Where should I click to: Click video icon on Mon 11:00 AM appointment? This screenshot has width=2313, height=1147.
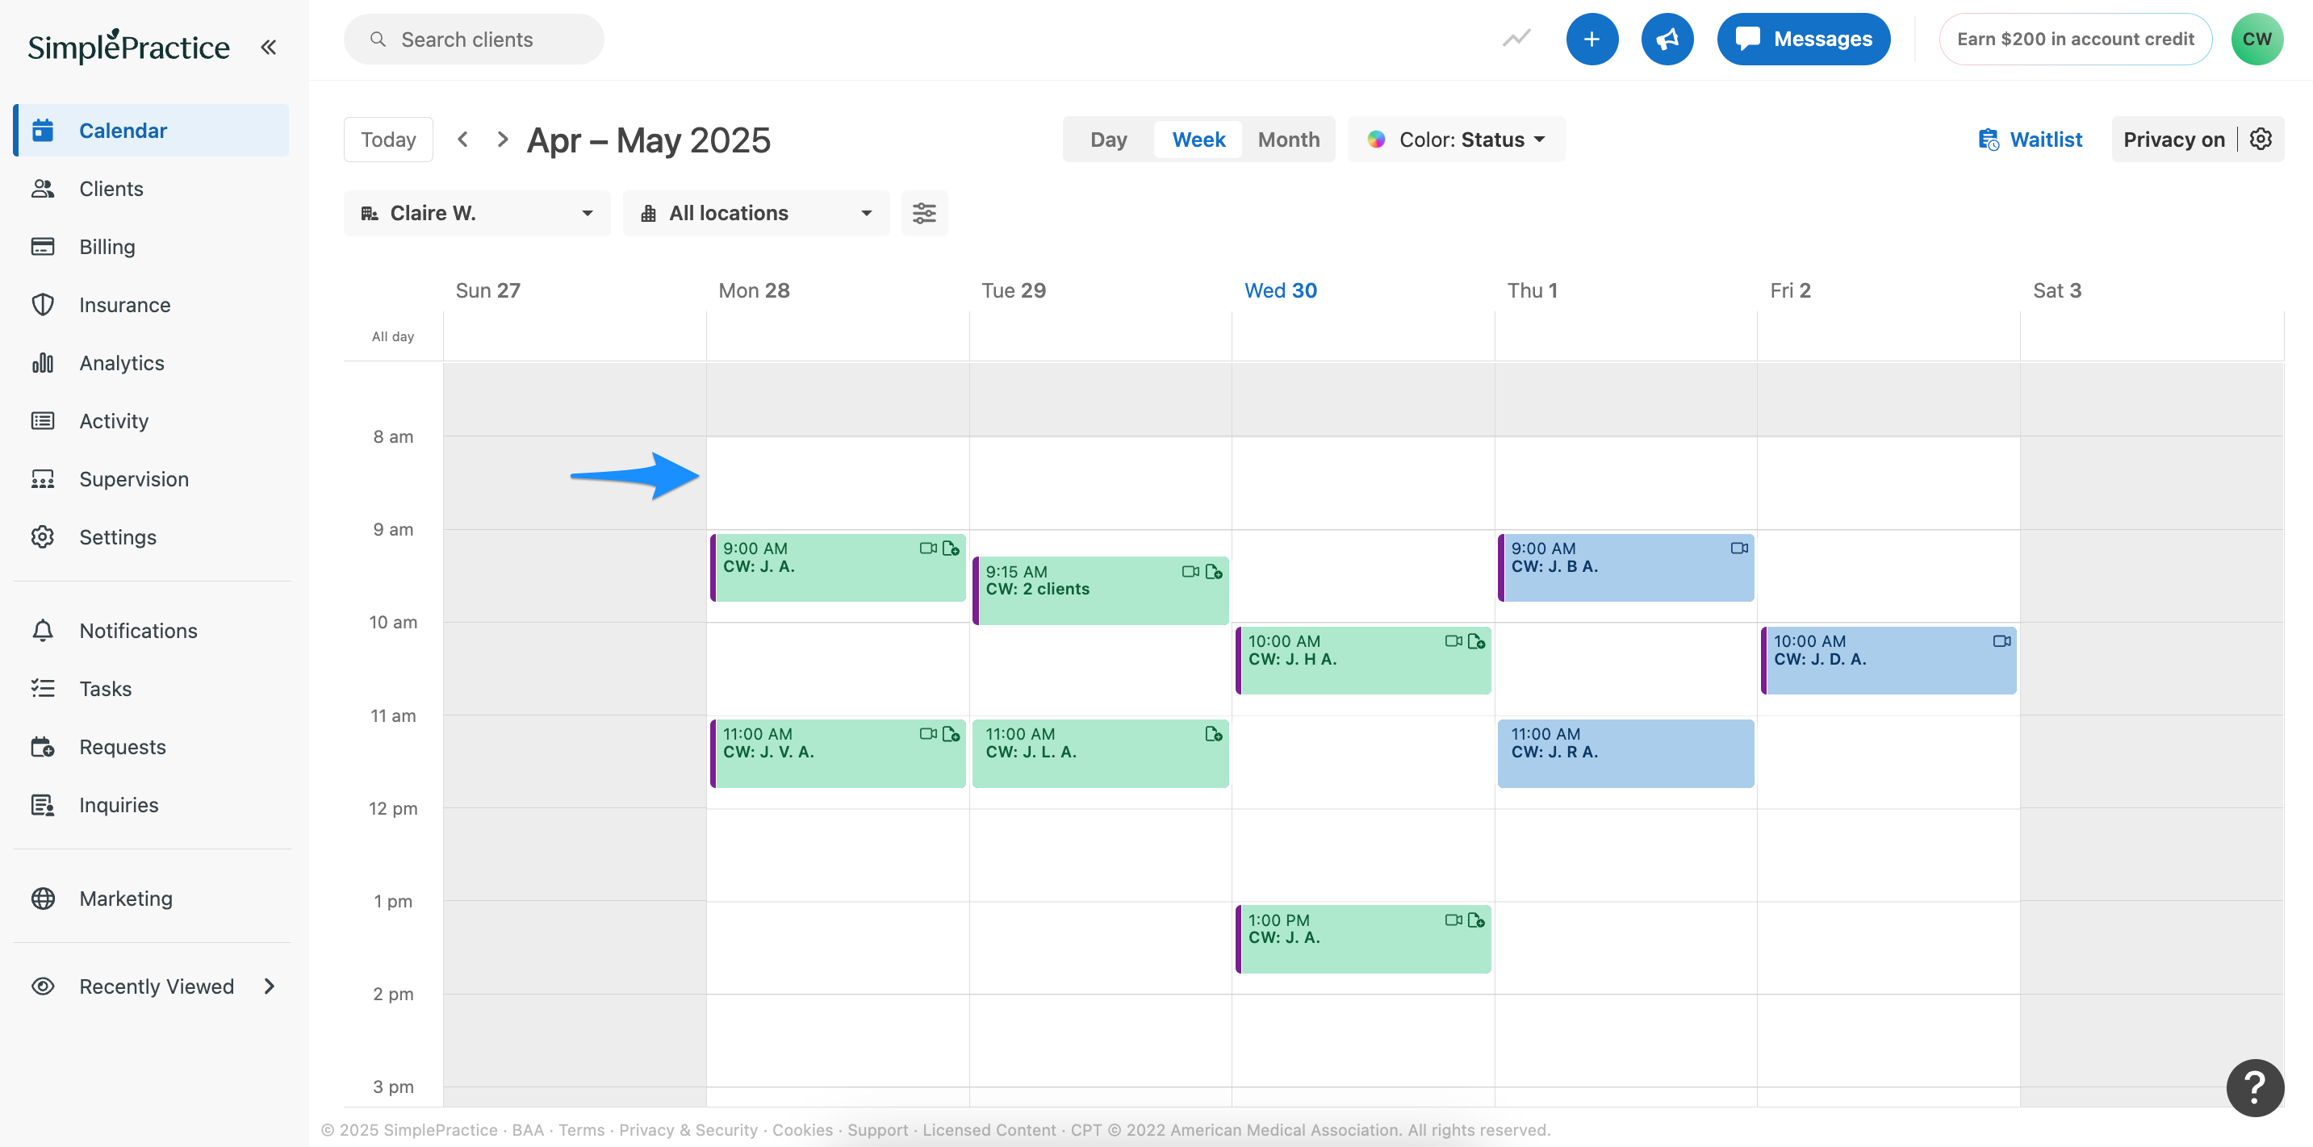[927, 734]
